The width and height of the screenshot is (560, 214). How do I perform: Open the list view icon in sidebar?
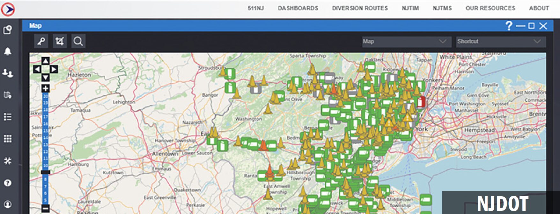[x=8, y=117]
